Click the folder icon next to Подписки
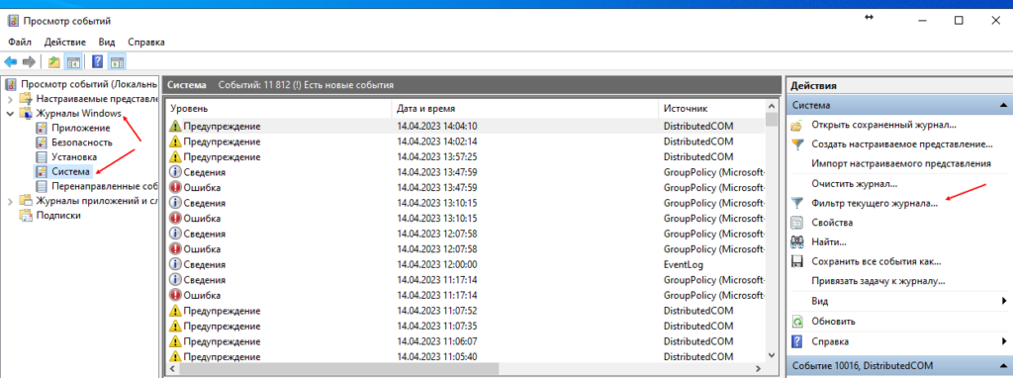This screenshot has height=378, width=1013. (x=26, y=216)
